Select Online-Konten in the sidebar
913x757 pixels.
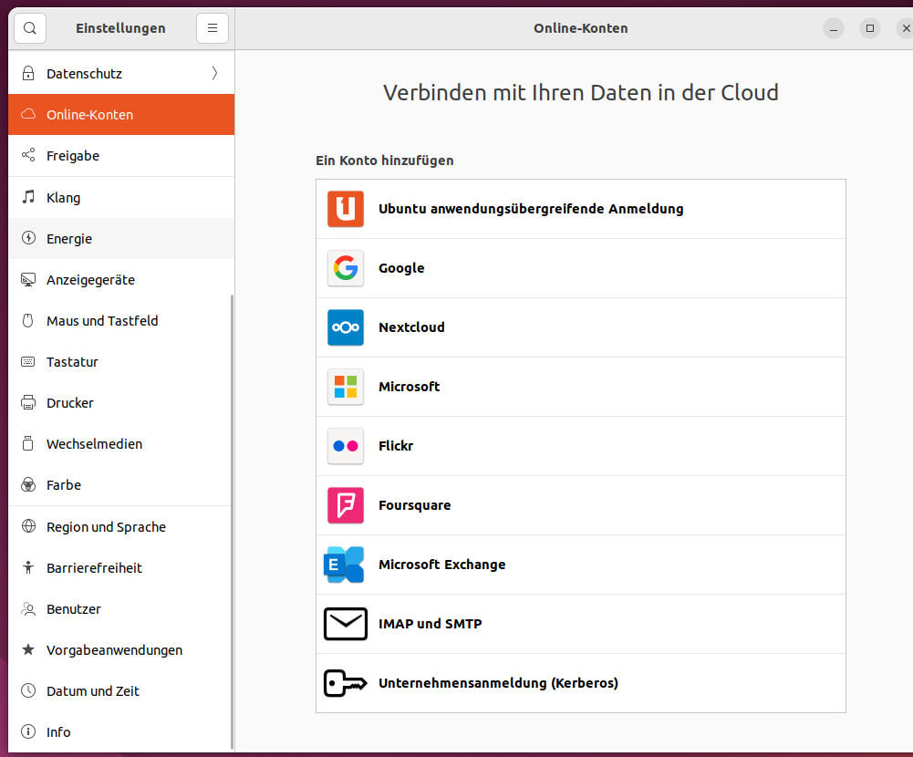(x=121, y=114)
